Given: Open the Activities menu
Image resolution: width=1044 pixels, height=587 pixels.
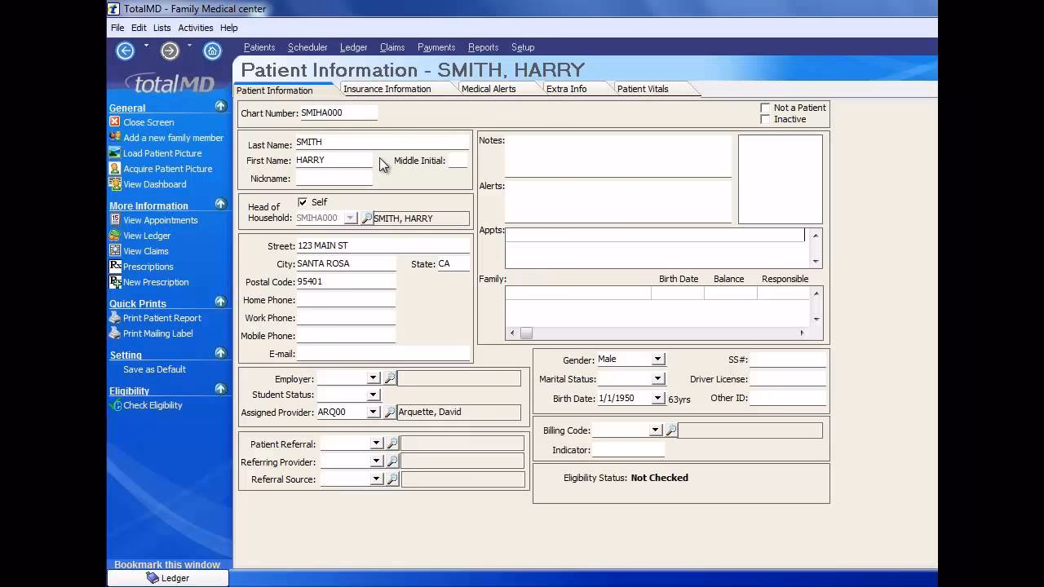Looking at the screenshot, I should (x=195, y=27).
